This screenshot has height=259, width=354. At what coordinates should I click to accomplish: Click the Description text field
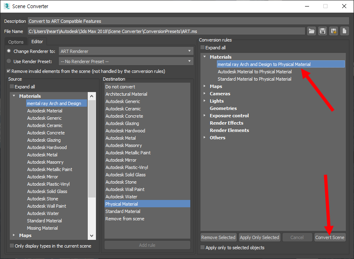(188, 21)
